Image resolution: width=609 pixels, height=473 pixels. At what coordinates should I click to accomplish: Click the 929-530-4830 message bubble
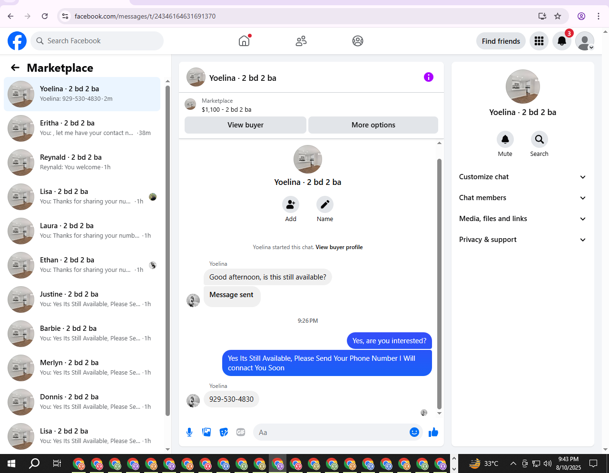pos(231,399)
